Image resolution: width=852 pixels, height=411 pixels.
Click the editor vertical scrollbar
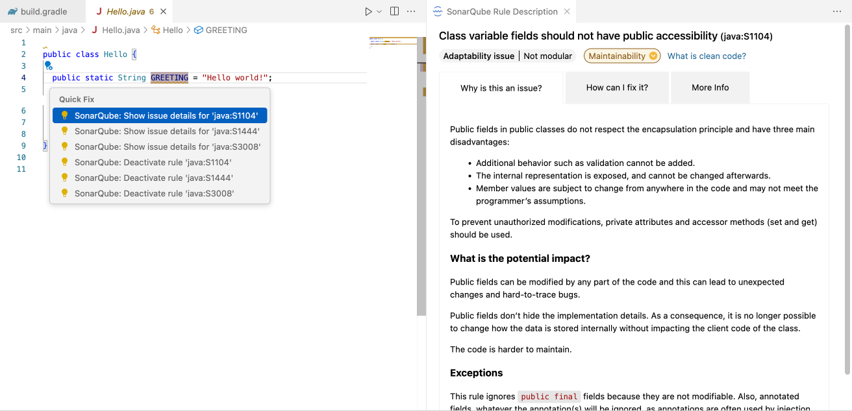pos(421,176)
